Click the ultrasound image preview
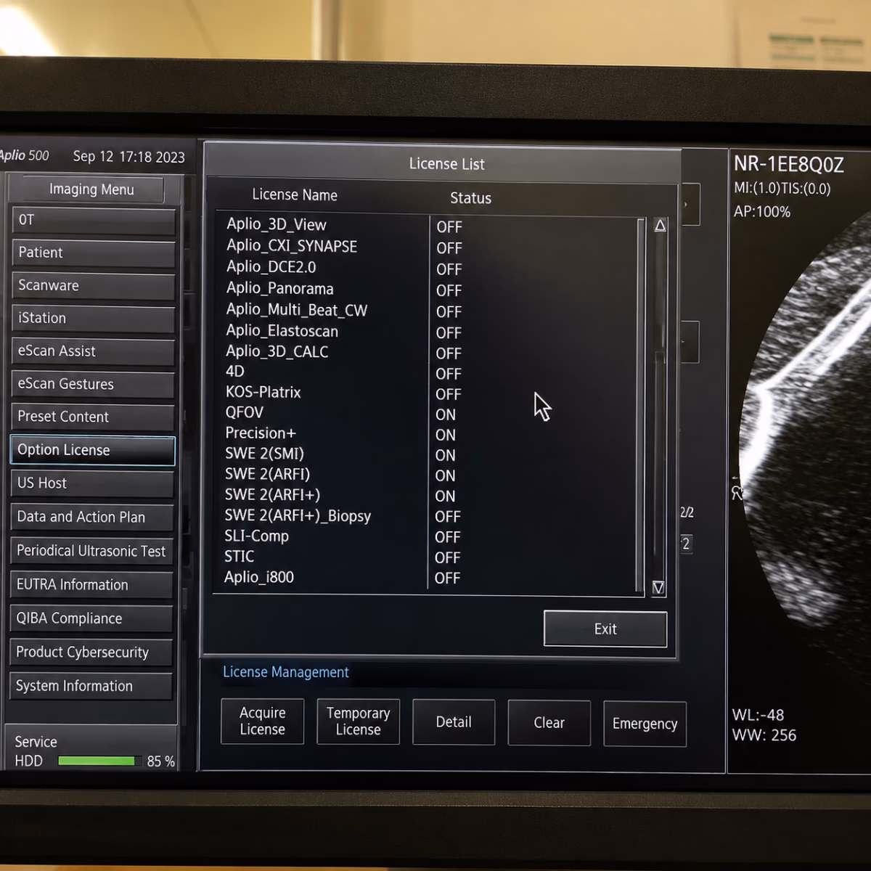Viewport: 871px width, 871px height. click(806, 435)
